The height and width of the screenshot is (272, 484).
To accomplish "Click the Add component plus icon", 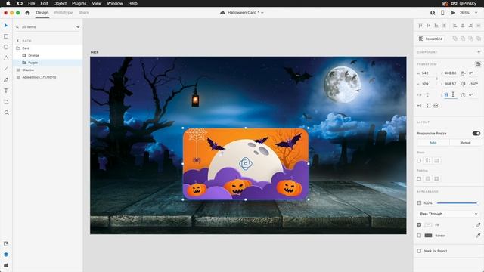I will [479, 52].
